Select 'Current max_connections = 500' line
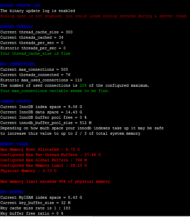Image resolution: width=190 pixels, height=217 pixels. click(x=34, y=69)
